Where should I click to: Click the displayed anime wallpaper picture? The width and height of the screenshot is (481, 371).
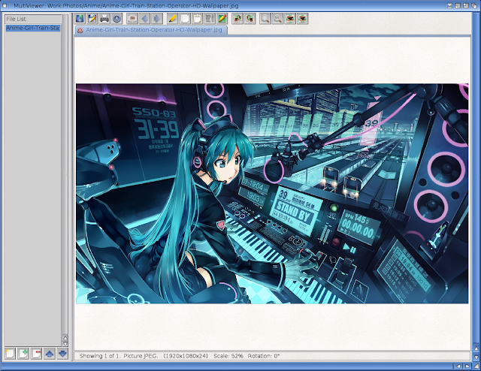[x=272, y=194]
